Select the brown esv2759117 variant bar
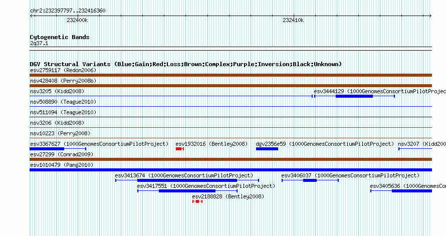 click(231, 75)
